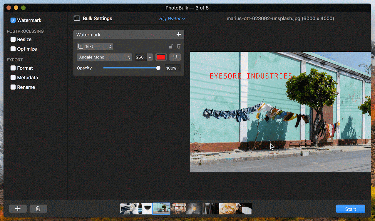Click the Bulk Settings title text
The height and width of the screenshot is (221, 375).
coord(98,19)
